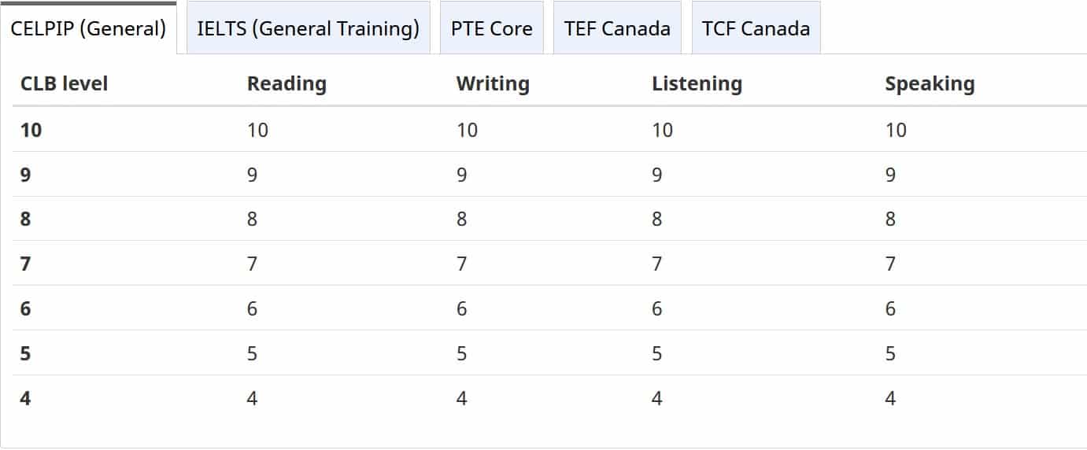Select the CLB level 8 row label
This screenshot has height=450, width=1087.
26,219
